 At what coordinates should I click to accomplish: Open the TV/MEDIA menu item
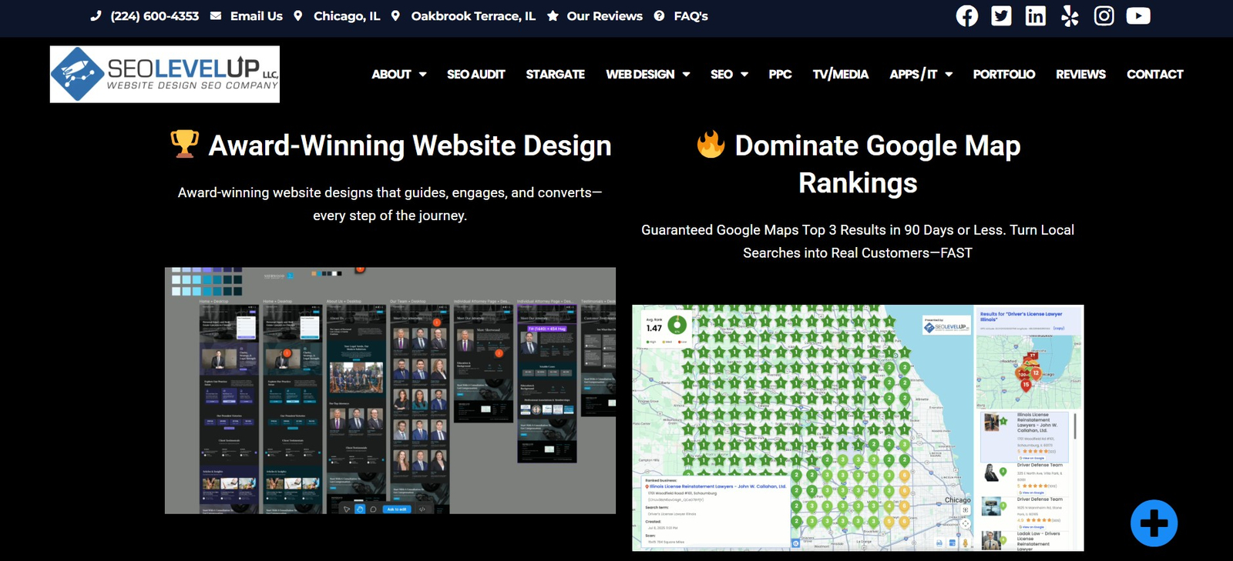point(841,75)
